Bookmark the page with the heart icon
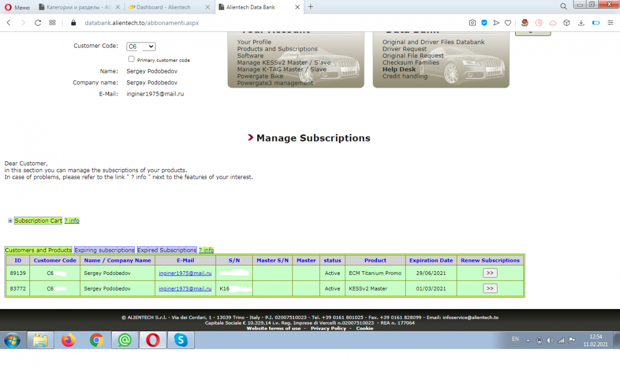620x369 pixels. (508, 23)
